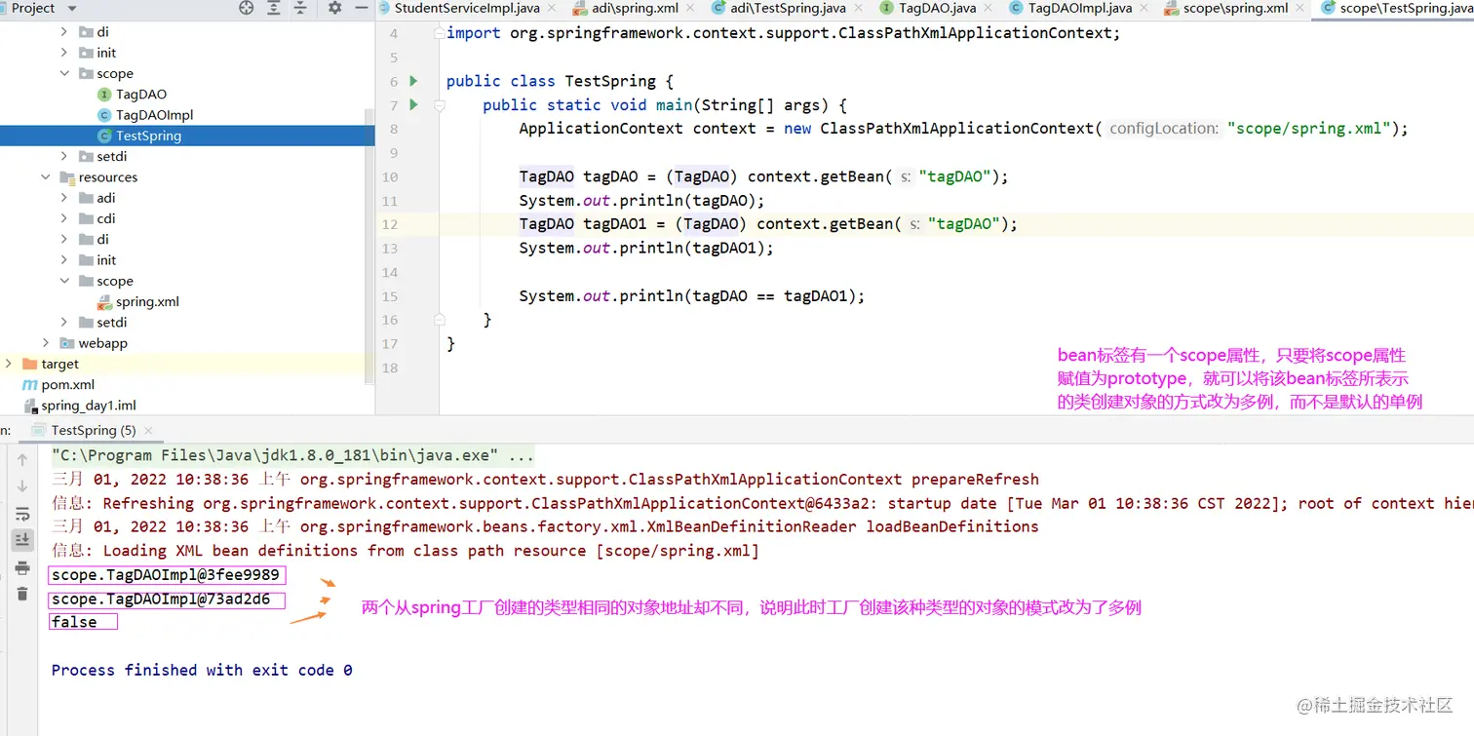Viewport: 1474px width, 736px height.
Task: Expand the adi folder under resources
Action: (x=64, y=198)
